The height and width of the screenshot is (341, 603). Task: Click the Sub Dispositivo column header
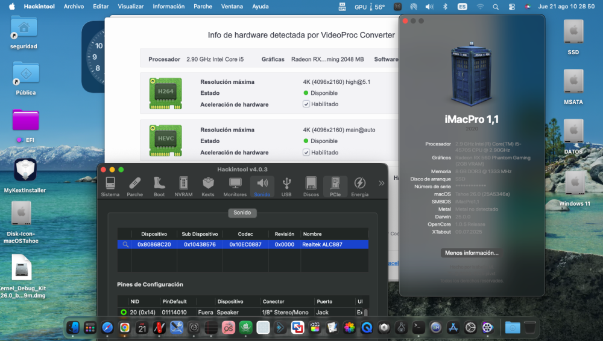[200, 234]
